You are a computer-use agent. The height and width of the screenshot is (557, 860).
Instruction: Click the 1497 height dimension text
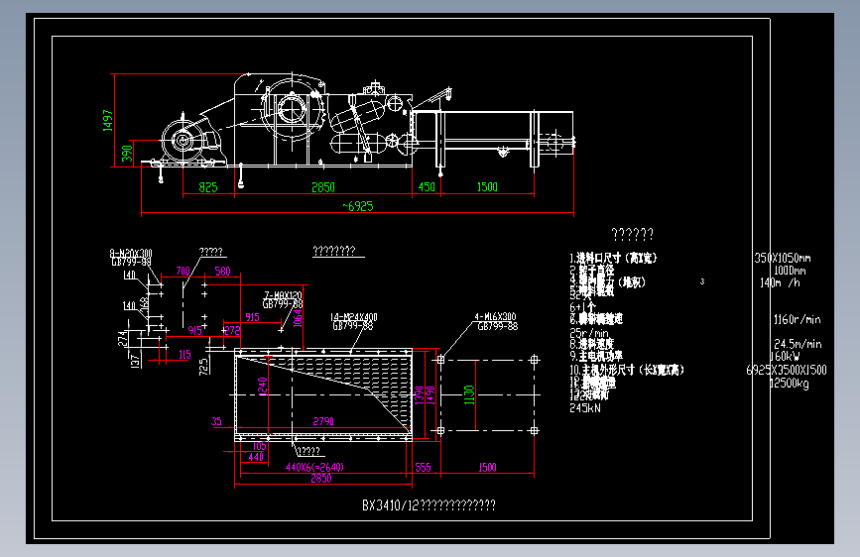(x=108, y=121)
